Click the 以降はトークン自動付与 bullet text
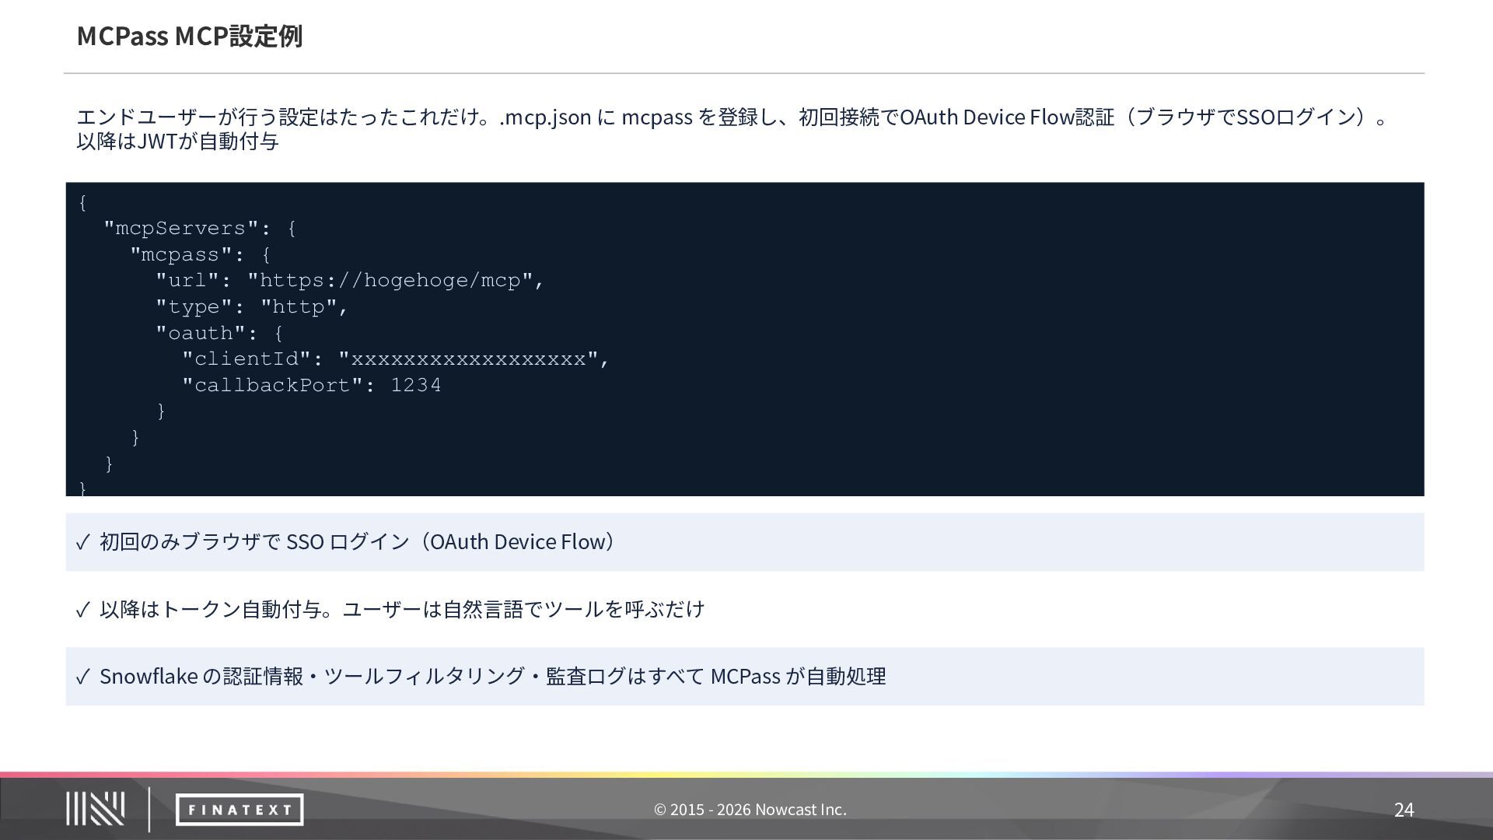 click(401, 609)
